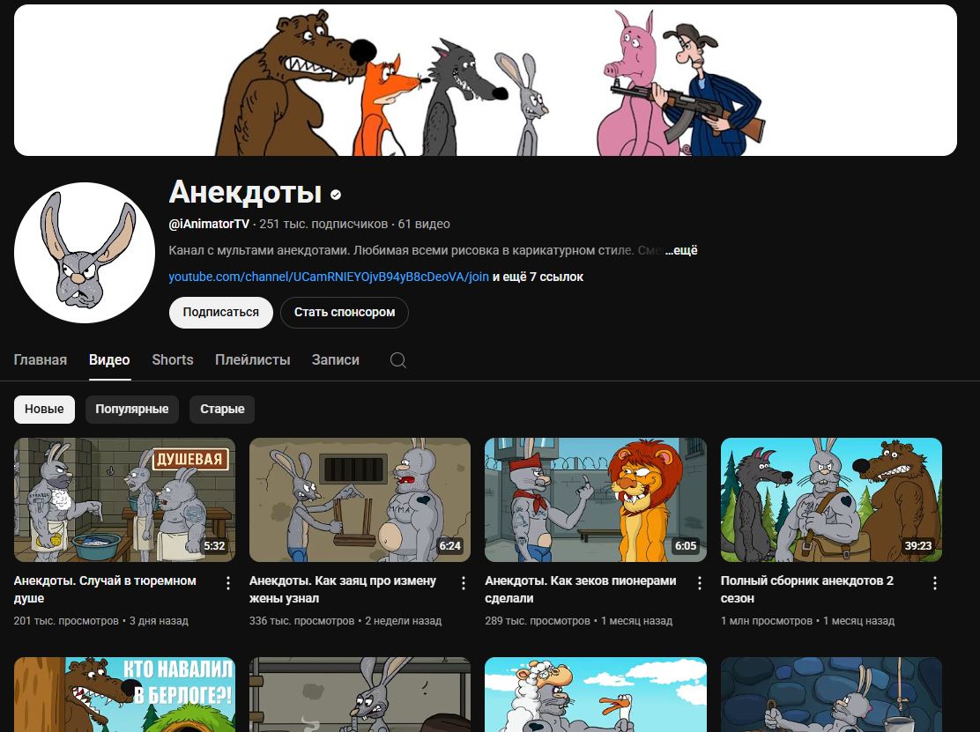Open the youtube.com/channel join link

click(x=329, y=277)
